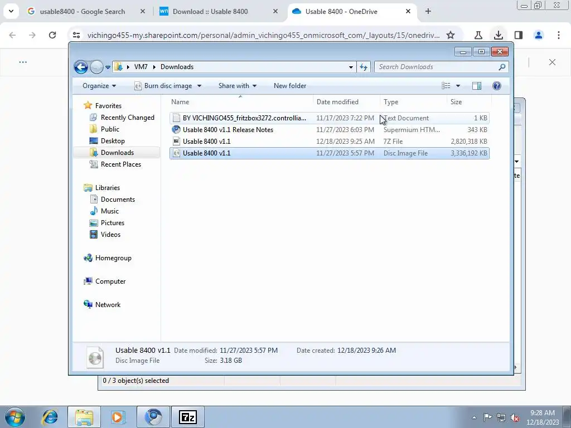The height and width of the screenshot is (428, 571).
Task: Open Favorites in the navigation pane
Action: (x=108, y=105)
